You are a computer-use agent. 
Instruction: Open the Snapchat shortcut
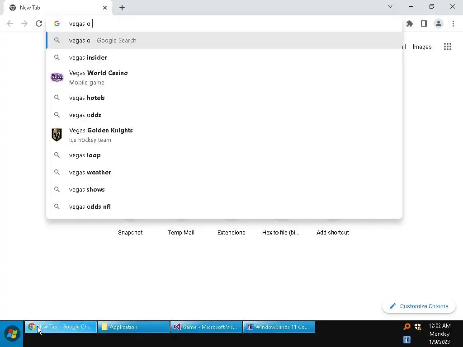click(x=130, y=232)
